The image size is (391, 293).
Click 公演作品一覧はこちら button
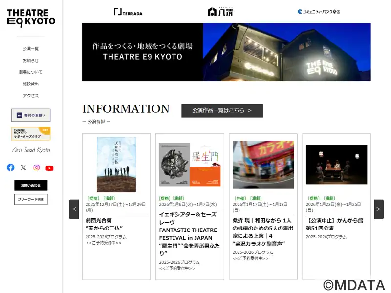click(x=222, y=111)
